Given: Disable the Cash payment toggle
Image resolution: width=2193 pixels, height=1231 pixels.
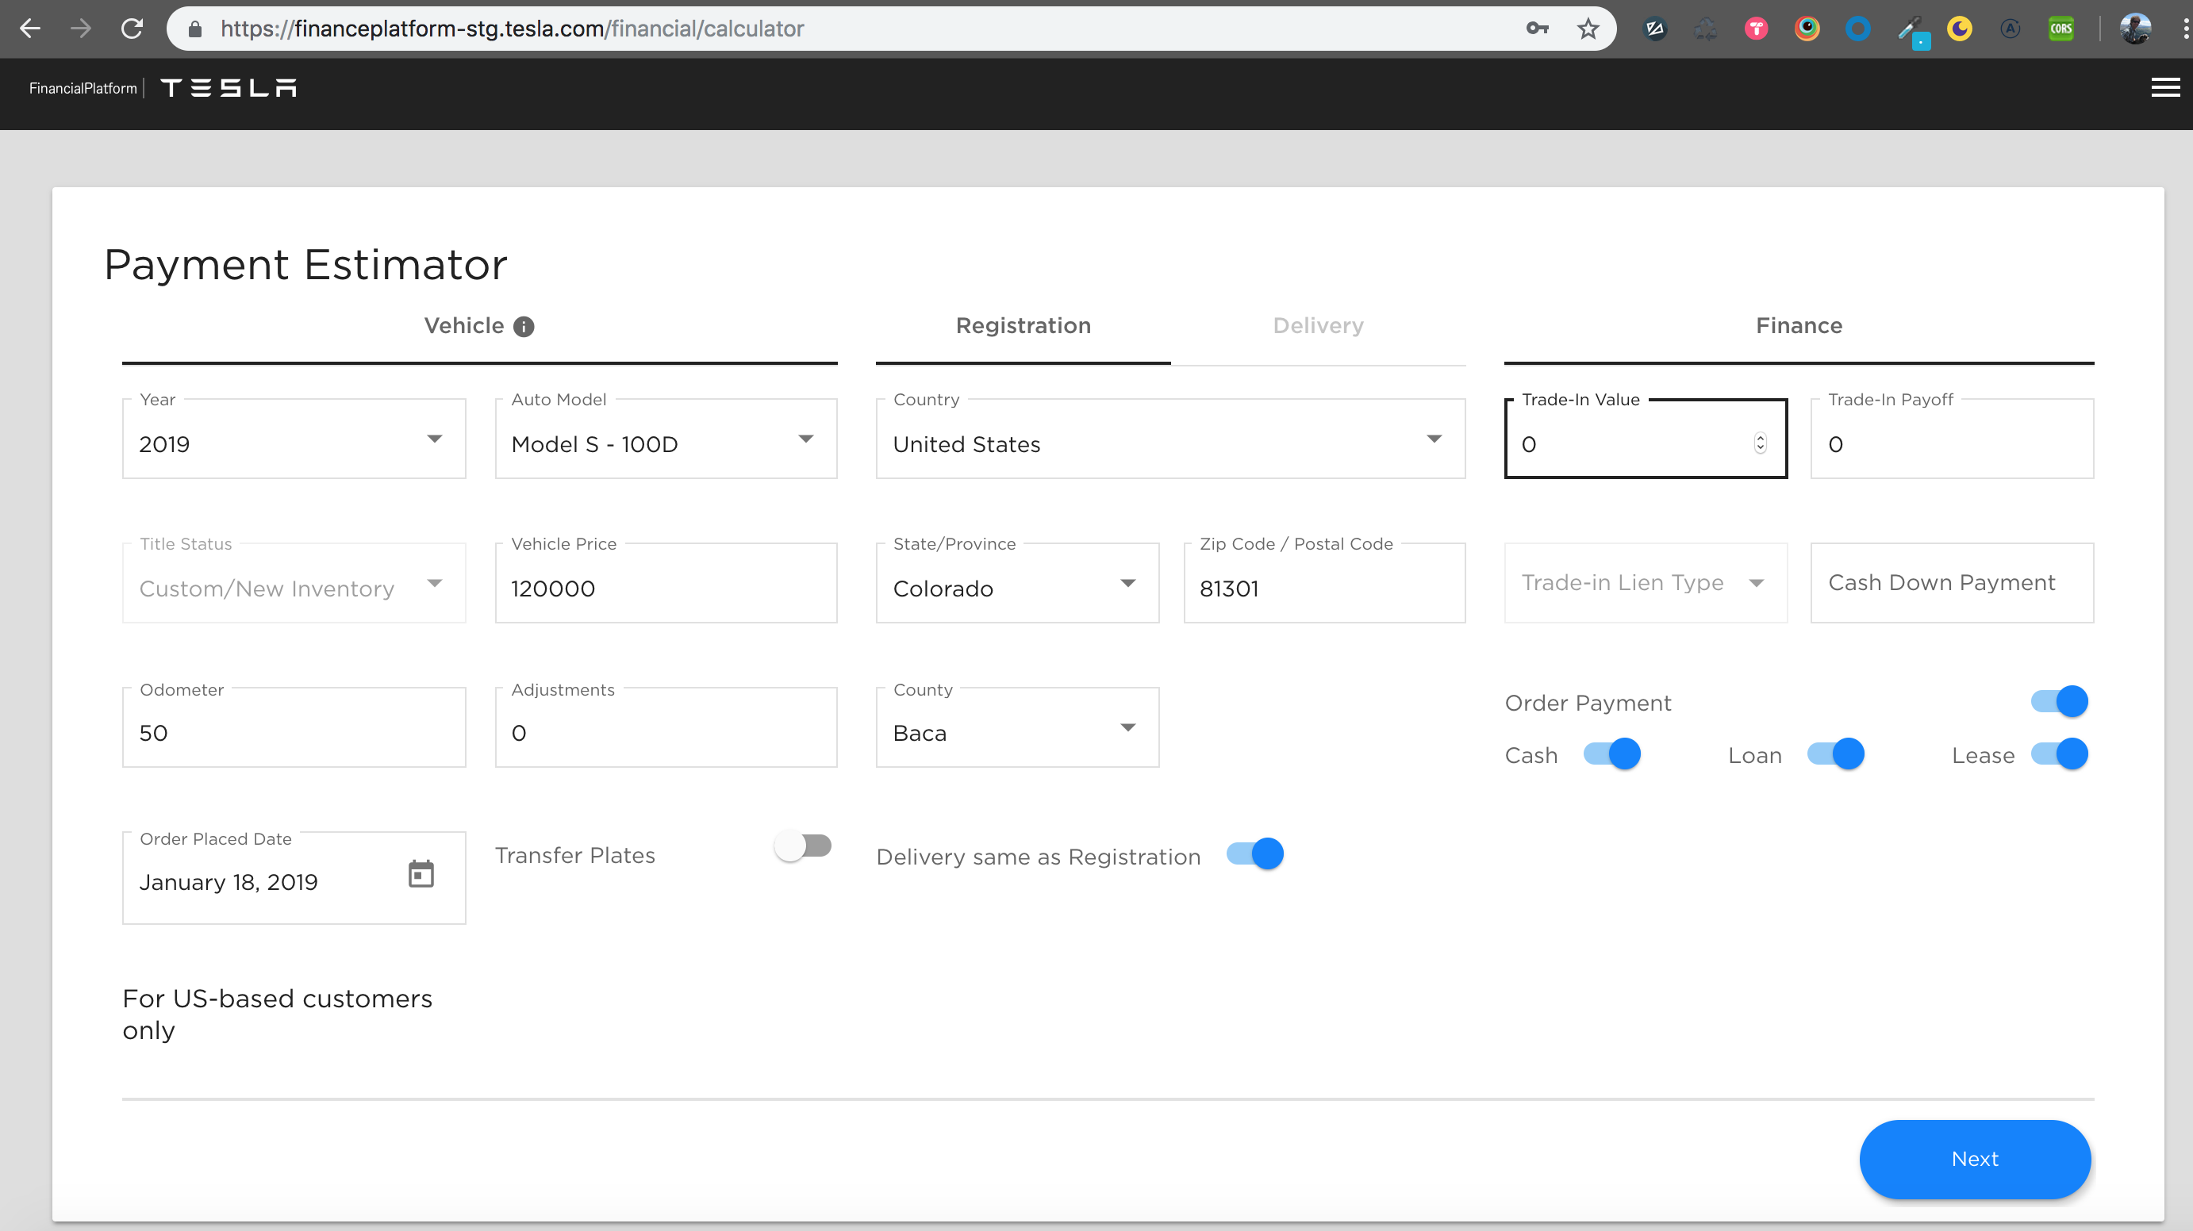Looking at the screenshot, I should tap(1612, 754).
